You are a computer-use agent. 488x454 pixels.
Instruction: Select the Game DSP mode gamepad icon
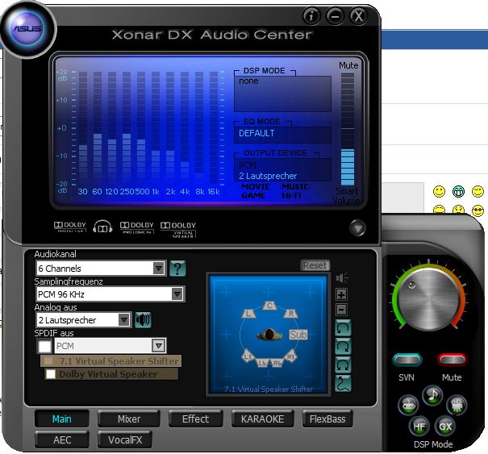408,405
